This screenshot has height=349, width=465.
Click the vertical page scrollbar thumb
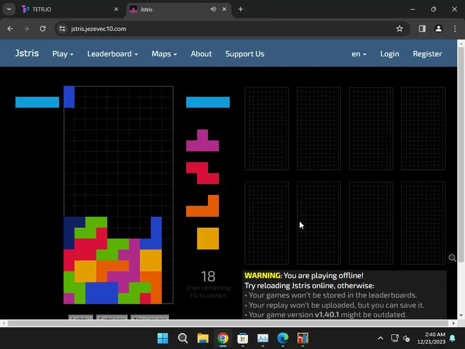pyautogui.click(x=461, y=155)
